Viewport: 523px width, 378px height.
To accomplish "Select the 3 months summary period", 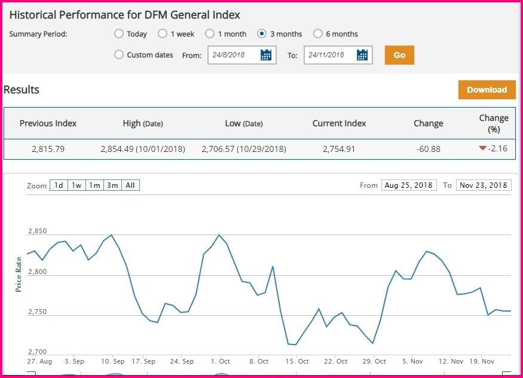I will click(262, 34).
